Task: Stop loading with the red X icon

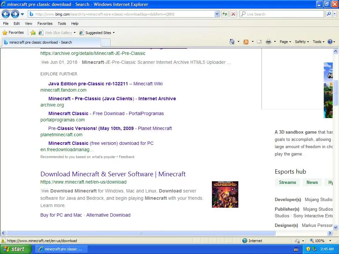Action: pyautogui.click(x=233, y=14)
